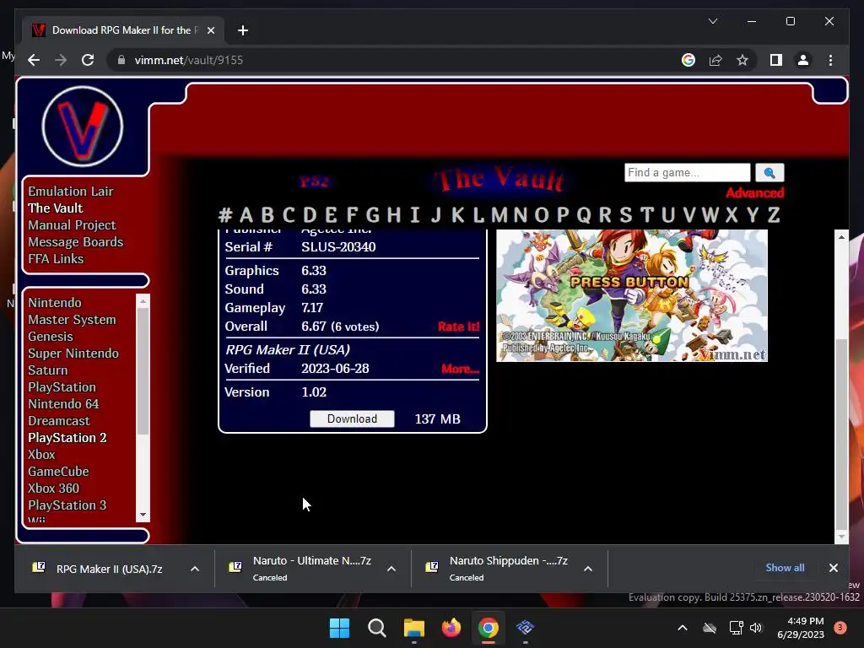Open the tab search chevron
864x648 pixels.
[712, 21]
